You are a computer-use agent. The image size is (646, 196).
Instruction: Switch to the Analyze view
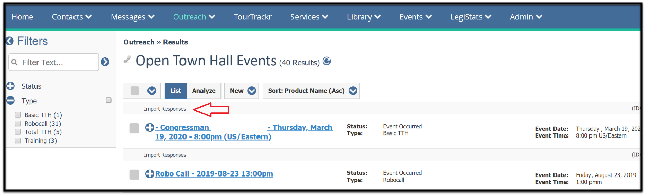click(x=204, y=91)
